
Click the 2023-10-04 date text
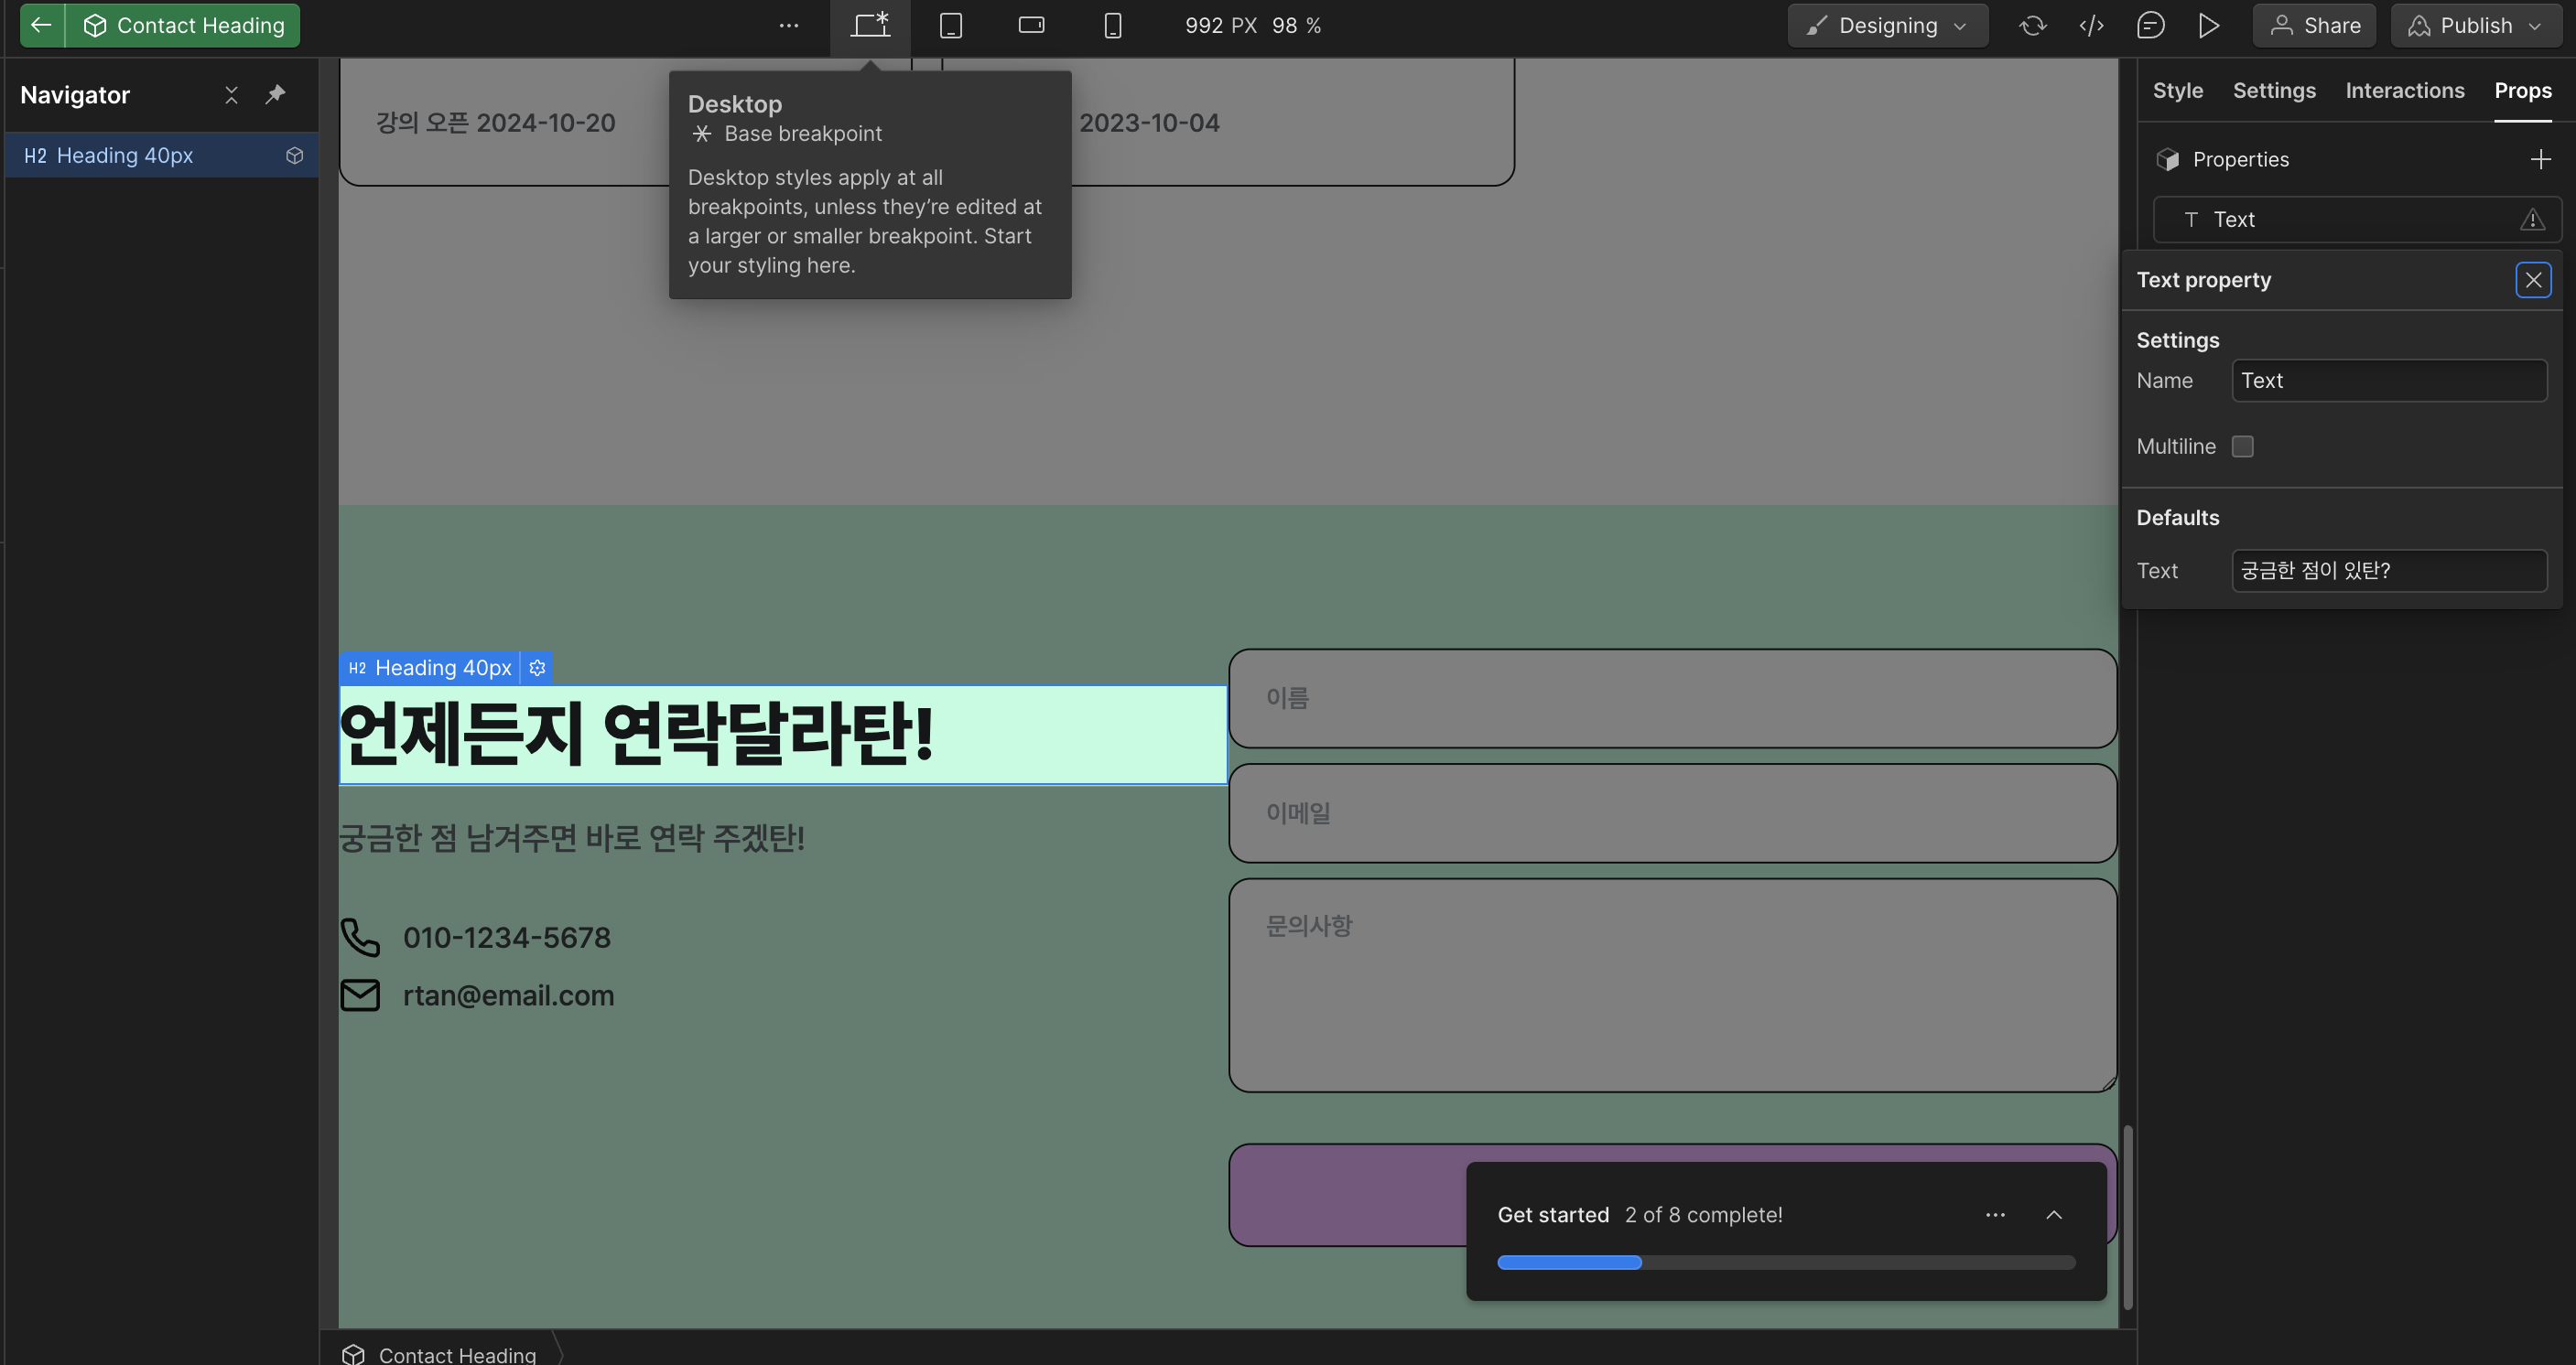click(x=1149, y=123)
